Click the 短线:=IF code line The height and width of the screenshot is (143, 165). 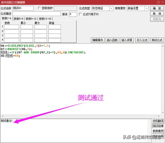tap(43, 52)
